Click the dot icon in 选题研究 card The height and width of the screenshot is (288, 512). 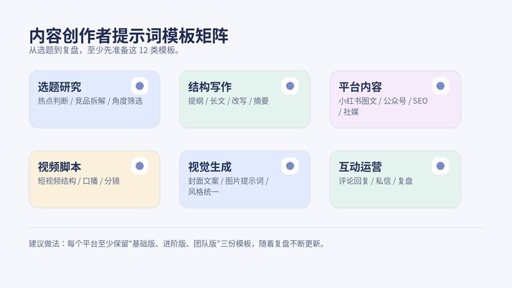click(x=139, y=86)
